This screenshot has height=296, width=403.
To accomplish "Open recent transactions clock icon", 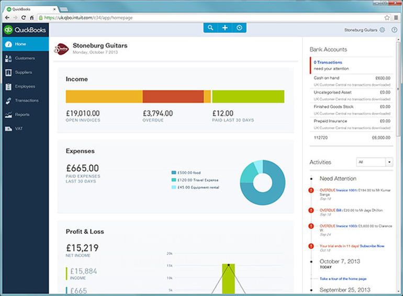I will [239, 28].
